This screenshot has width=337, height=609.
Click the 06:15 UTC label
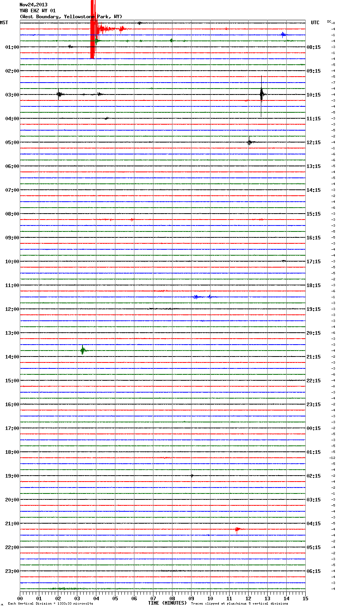pos(314,571)
